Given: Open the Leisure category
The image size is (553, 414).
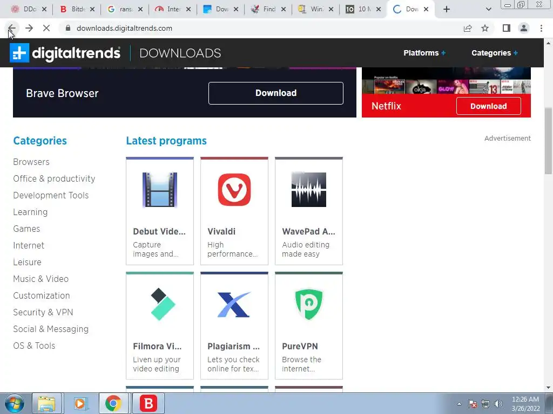Looking at the screenshot, I should click(27, 263).
